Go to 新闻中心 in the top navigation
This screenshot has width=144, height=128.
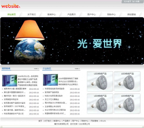pyautogui.click(x=52, y=14)
